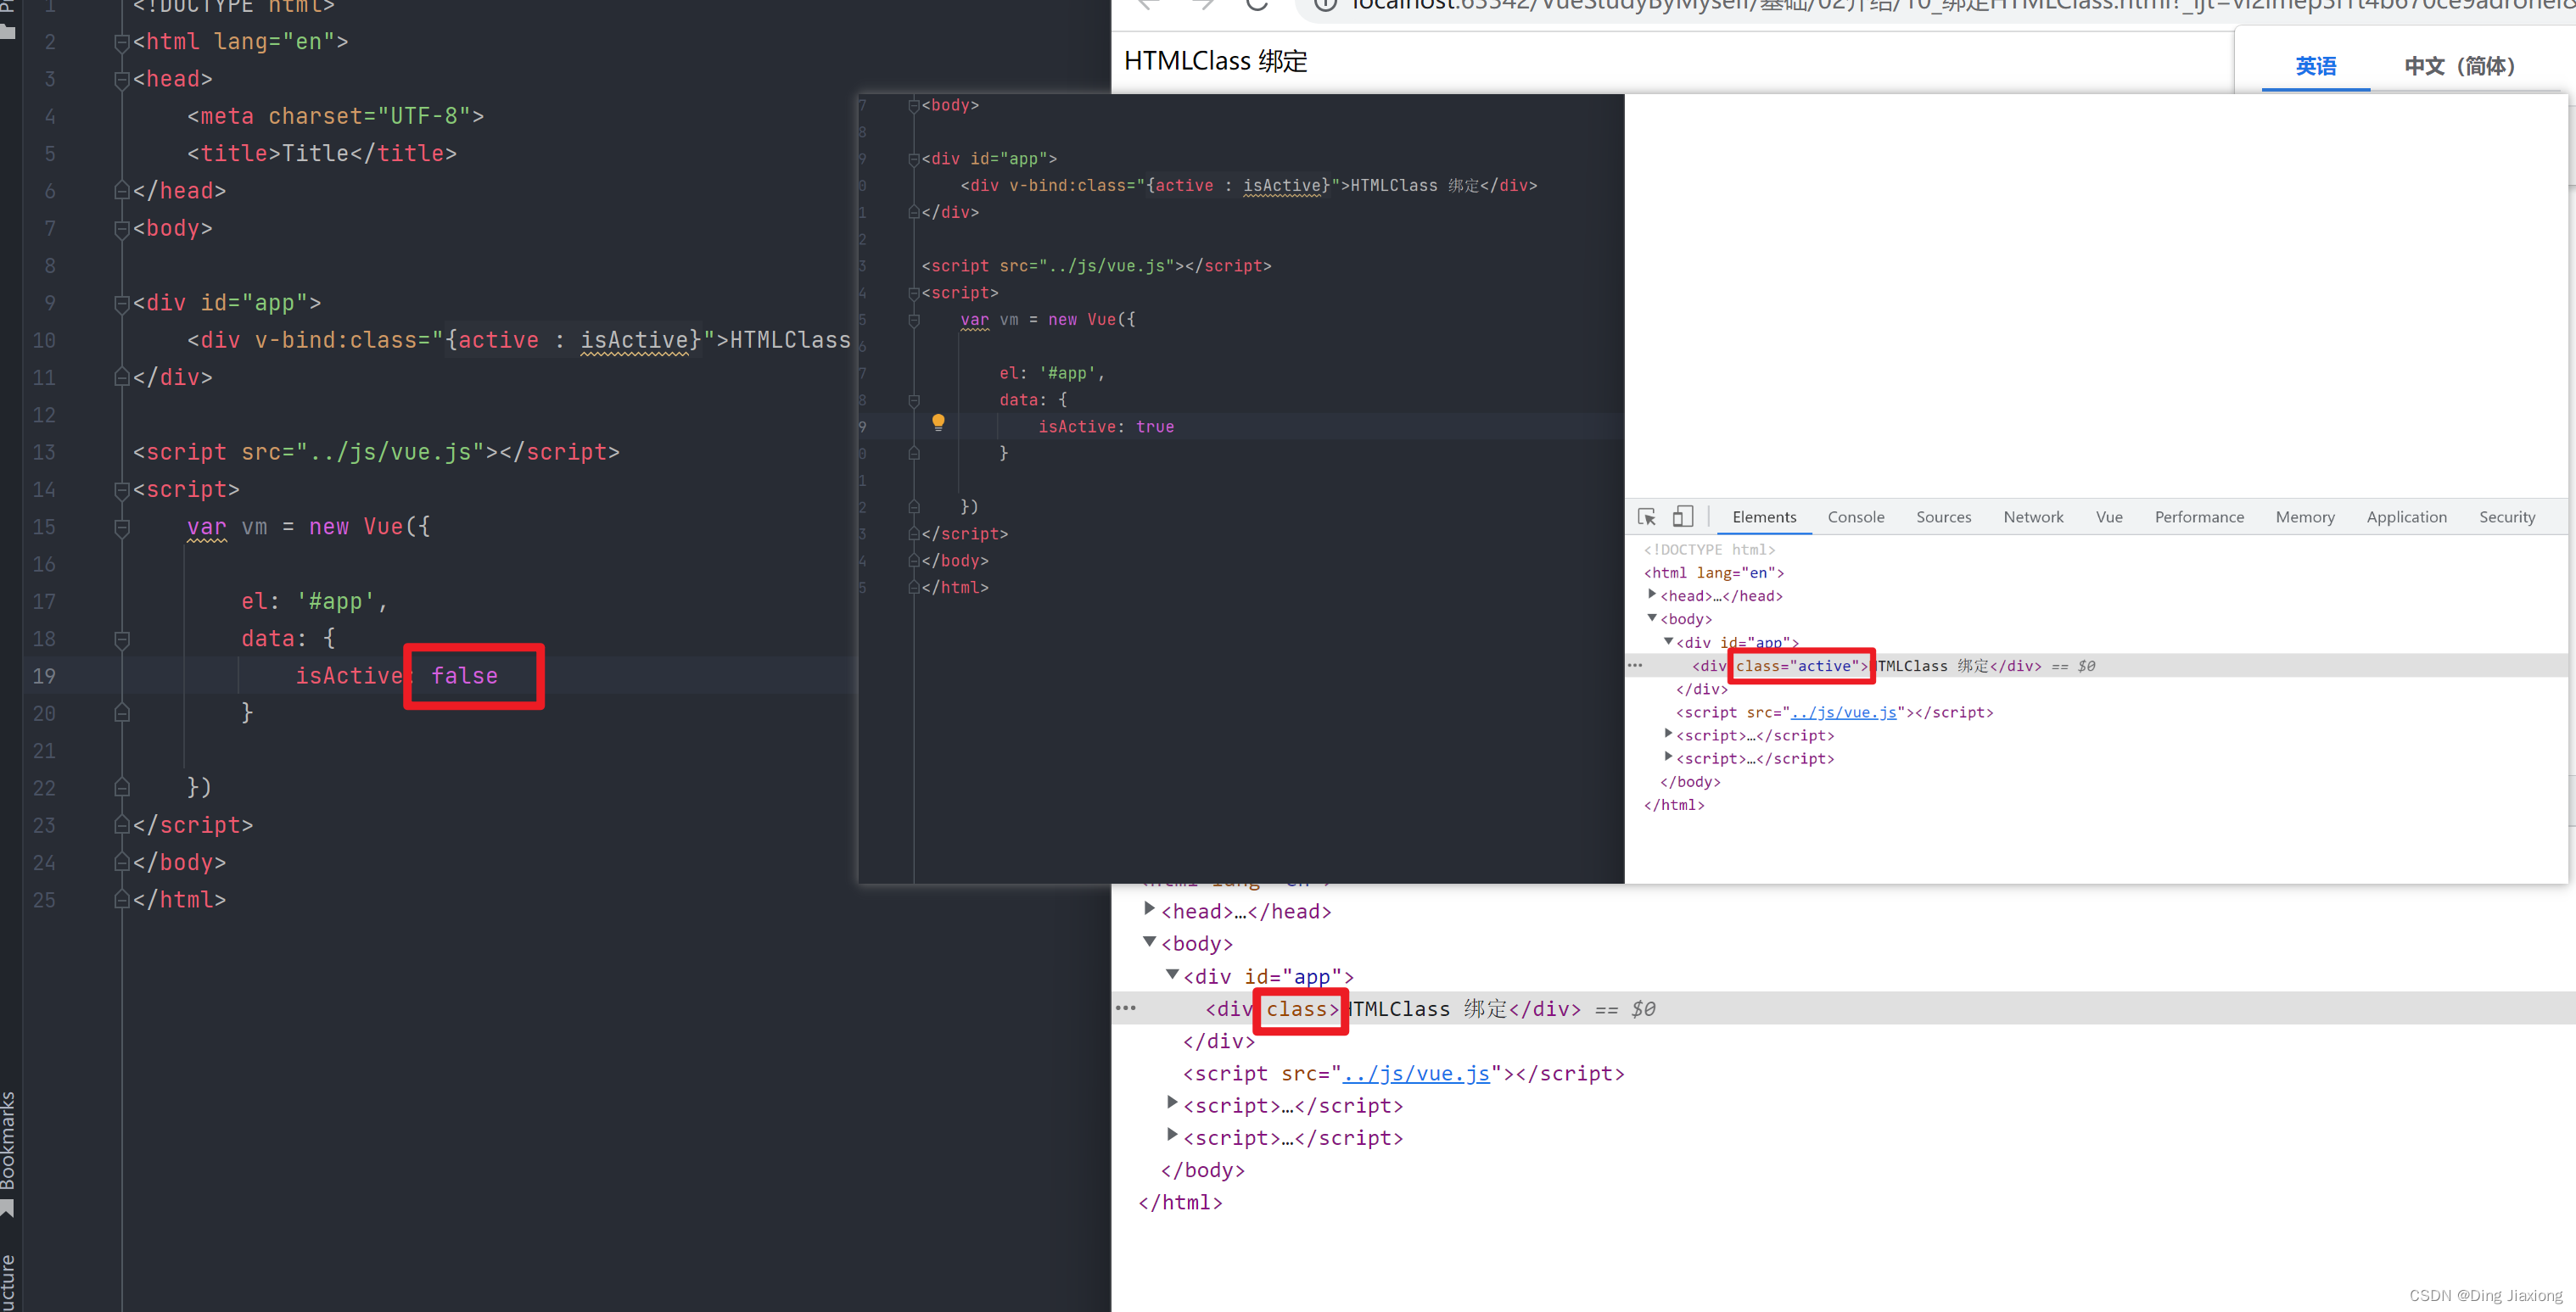Click fold marker at closing brace line 20
2576x1312 pixels.
[x=122, y=713]
